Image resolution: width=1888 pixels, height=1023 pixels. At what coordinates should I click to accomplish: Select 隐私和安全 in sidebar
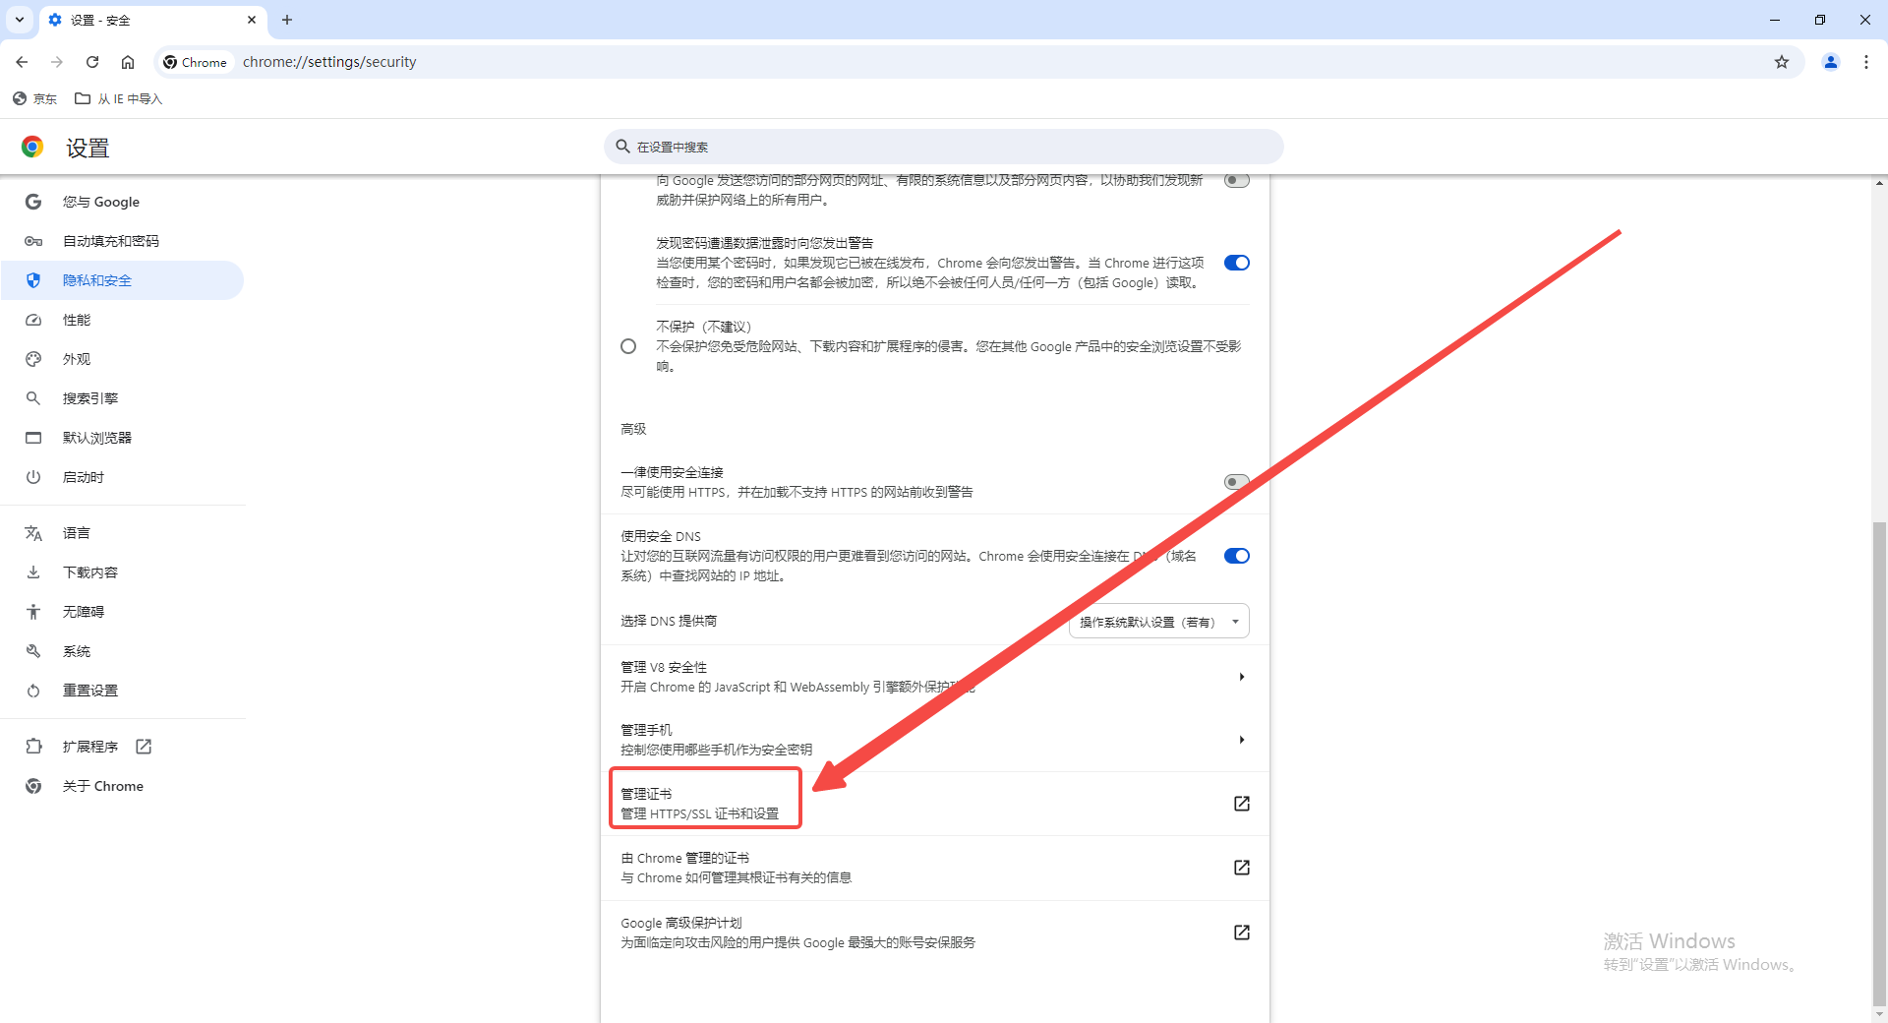123,280
